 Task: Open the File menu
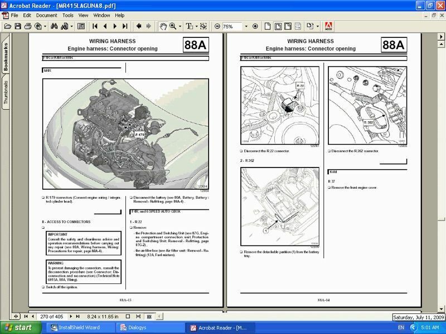click(x=14, y=16)
